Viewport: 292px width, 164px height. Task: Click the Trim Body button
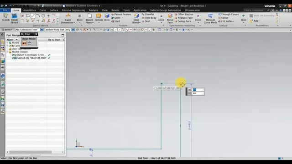[x=149, y=18]
